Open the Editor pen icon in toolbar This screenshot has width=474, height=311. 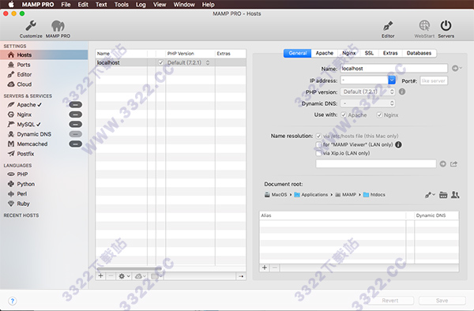tap(388, 26)
